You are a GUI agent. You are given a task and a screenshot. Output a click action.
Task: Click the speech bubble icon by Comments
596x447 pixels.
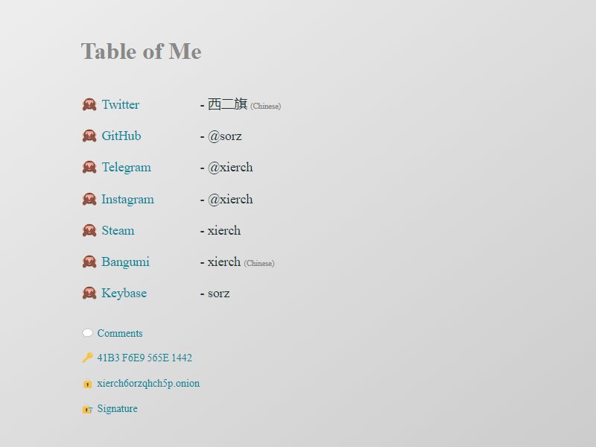pyautogui.click(x=87, y=333)
